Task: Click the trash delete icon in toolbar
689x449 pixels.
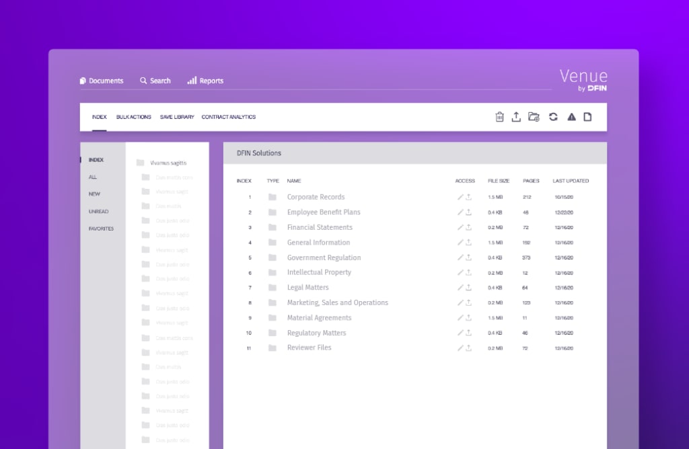Action: (x=499, y=117)
